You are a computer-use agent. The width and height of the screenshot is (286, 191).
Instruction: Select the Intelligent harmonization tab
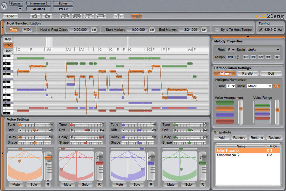click(x=224, y=73)
